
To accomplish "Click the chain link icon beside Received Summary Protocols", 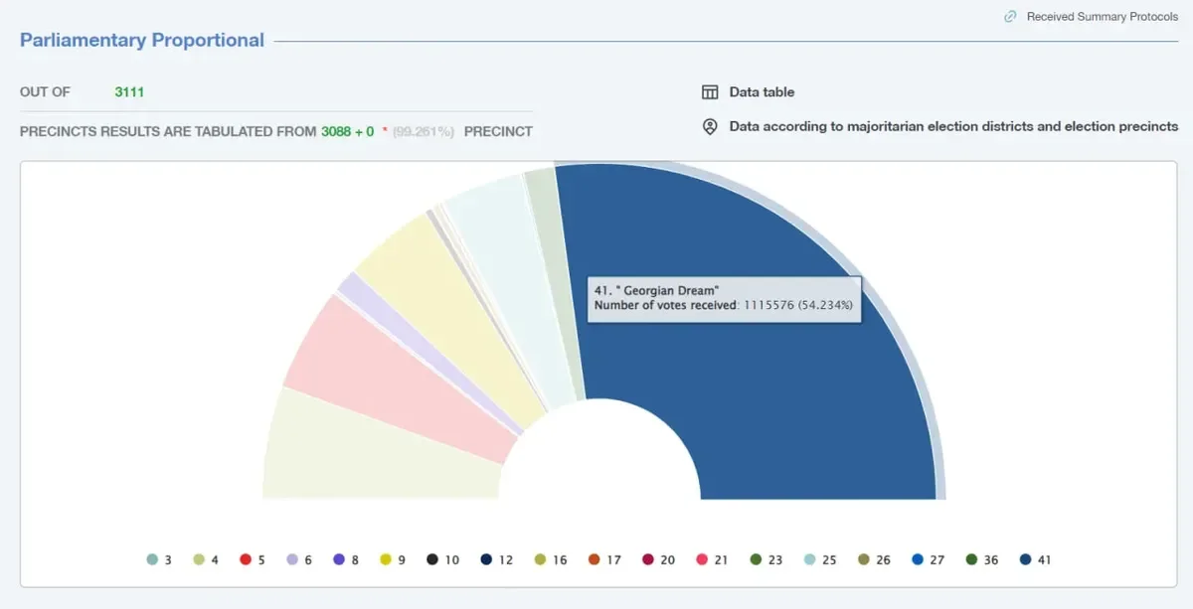I will [x=1011, y=17].
